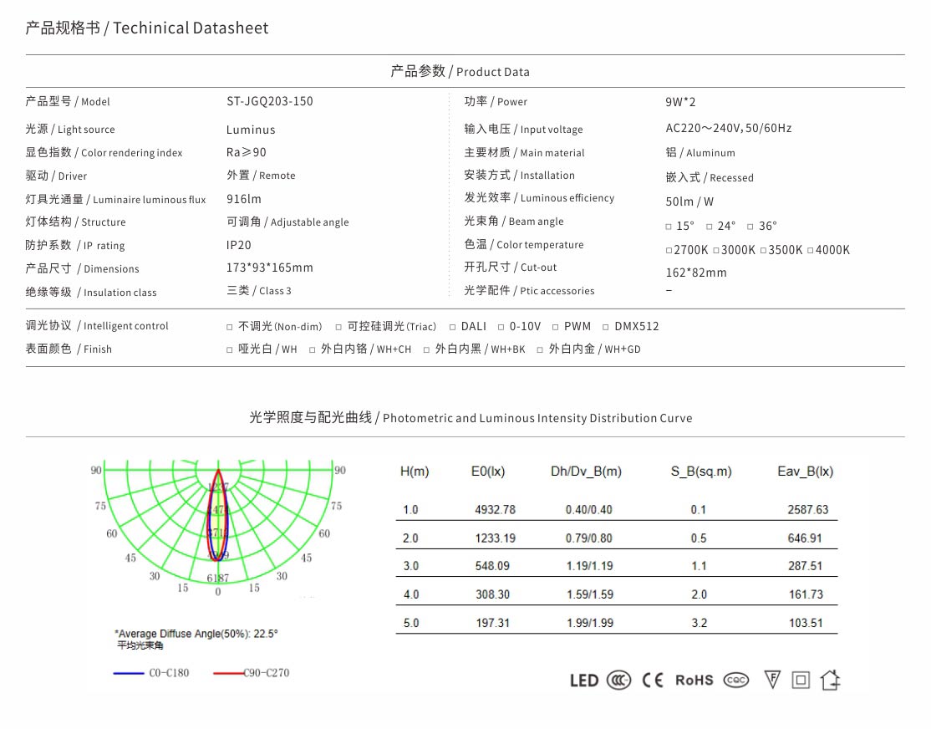Viewport: 931px width, 729px height.
Task: Select the 0-10V control checkbox
Action: (x=501, y=327)
